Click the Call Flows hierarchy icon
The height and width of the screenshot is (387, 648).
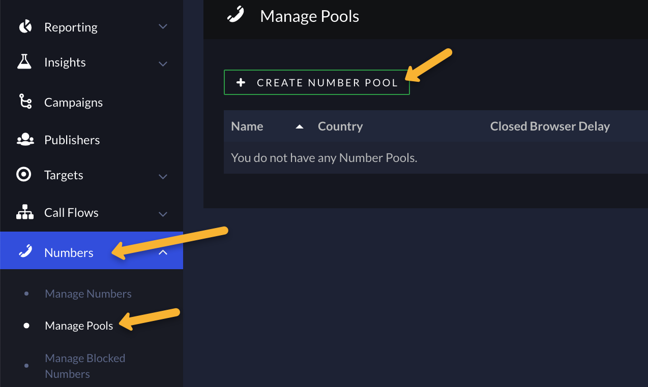[x=25, y=212]
